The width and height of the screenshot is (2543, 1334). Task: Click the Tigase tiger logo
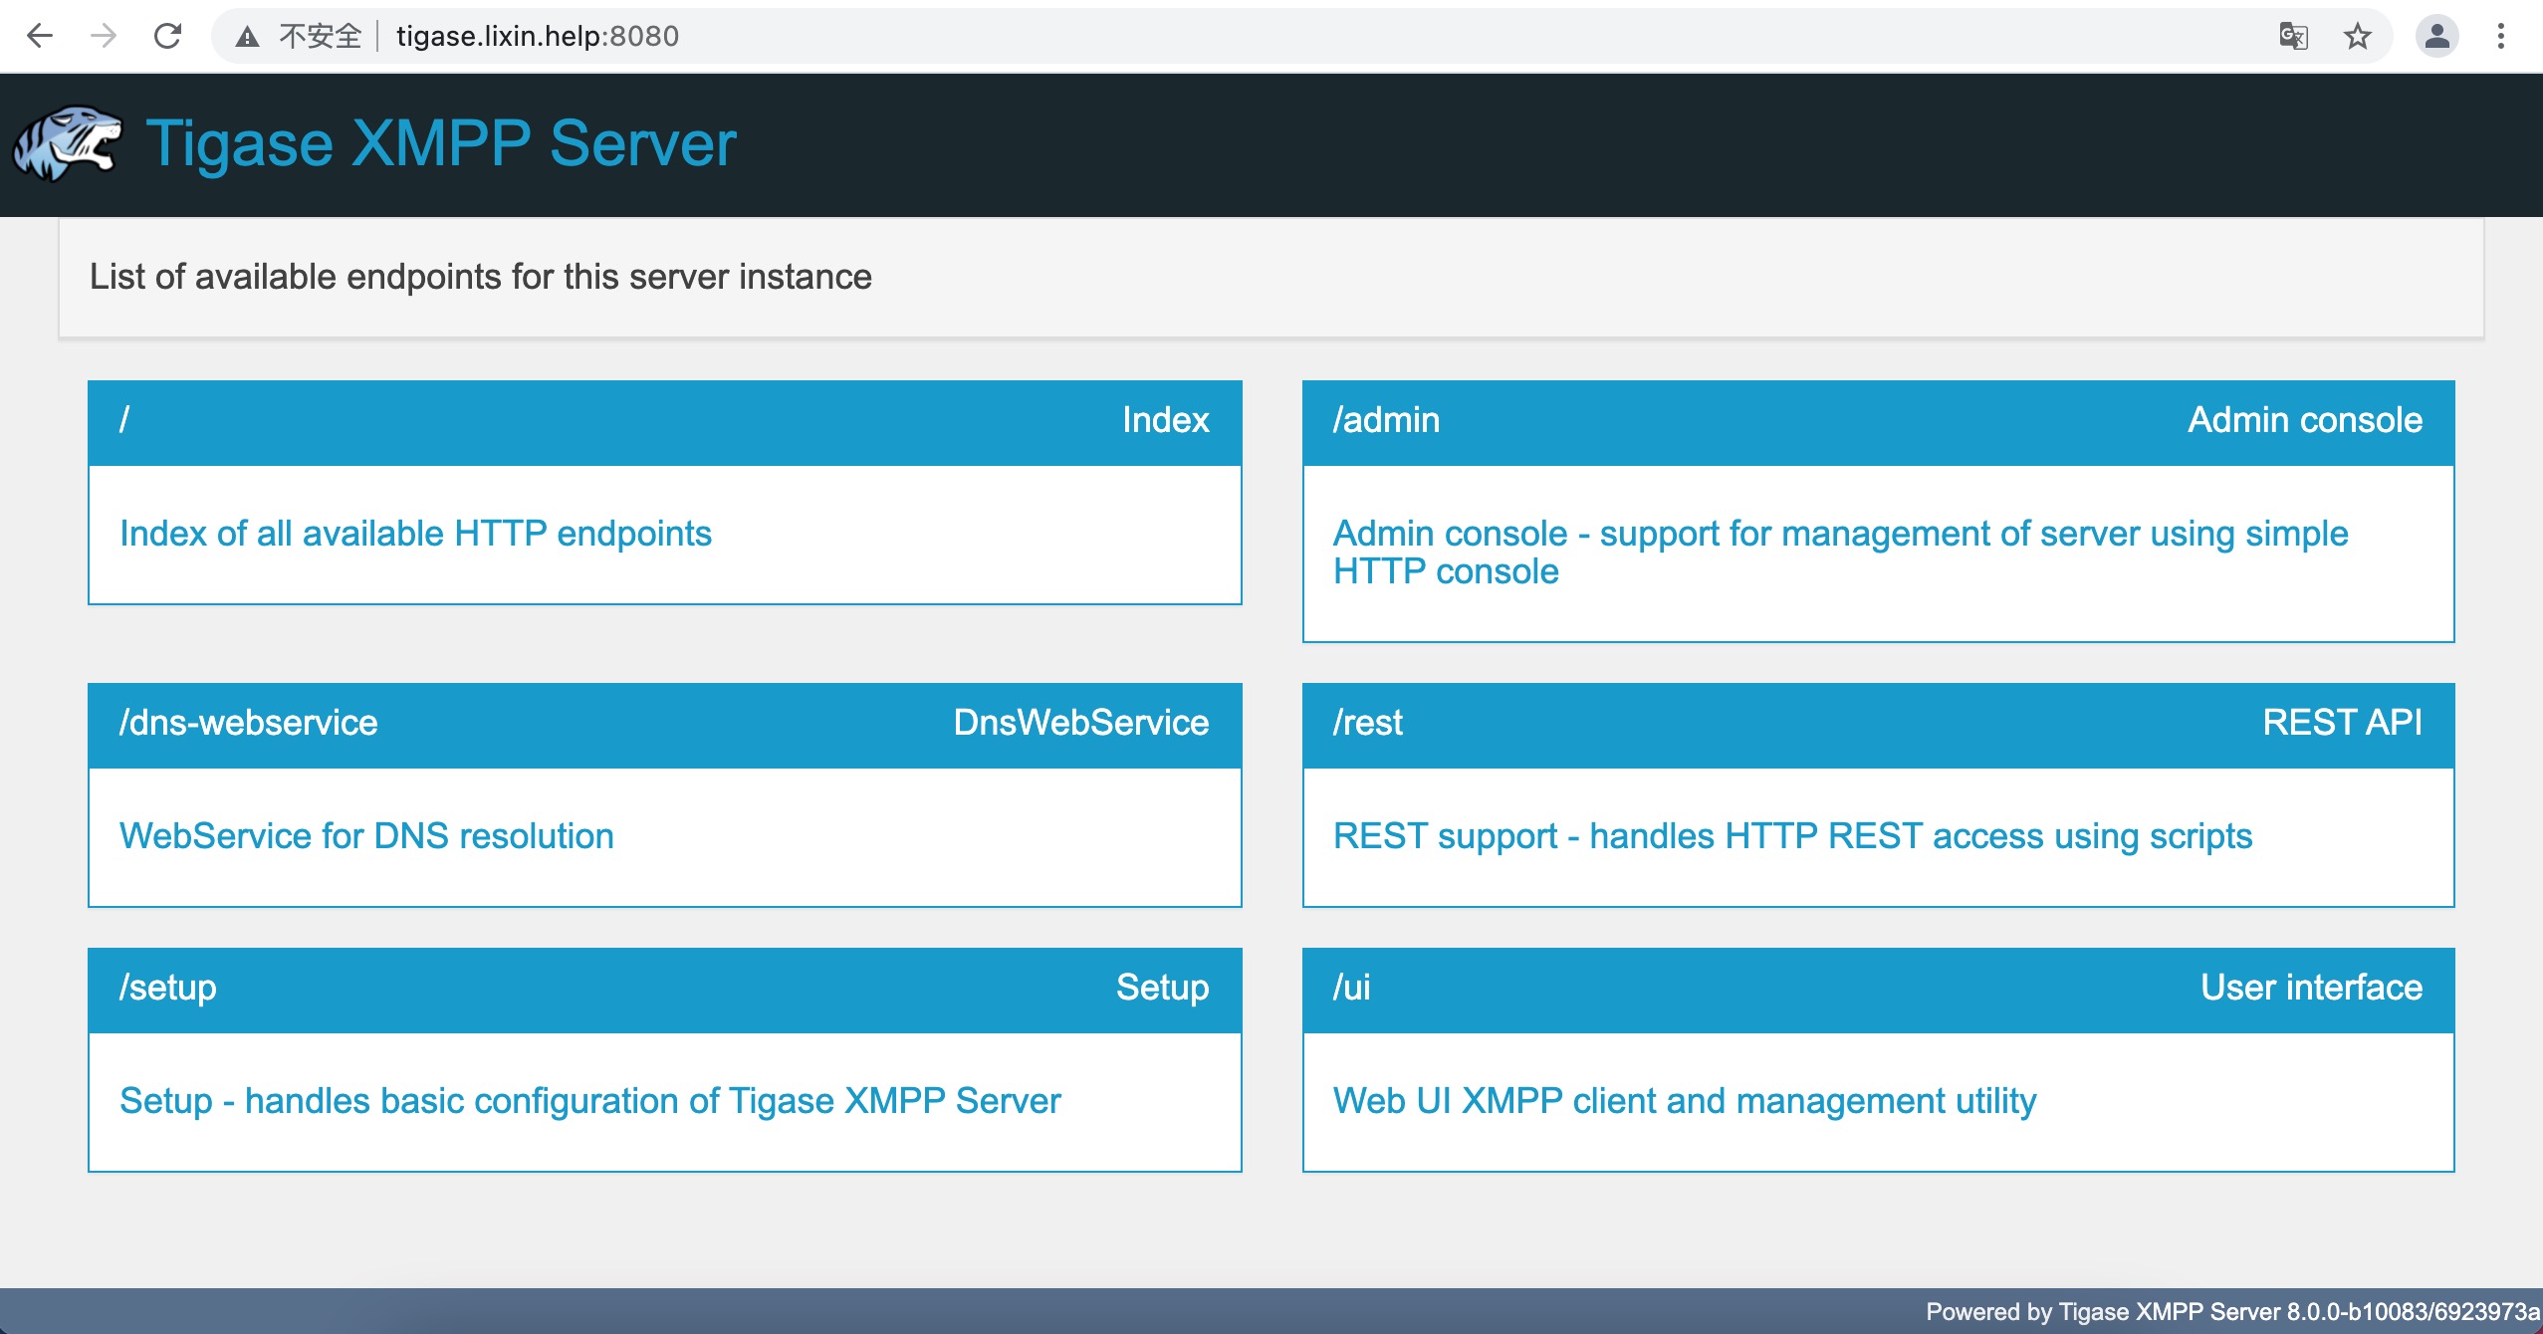coord(67,143)
